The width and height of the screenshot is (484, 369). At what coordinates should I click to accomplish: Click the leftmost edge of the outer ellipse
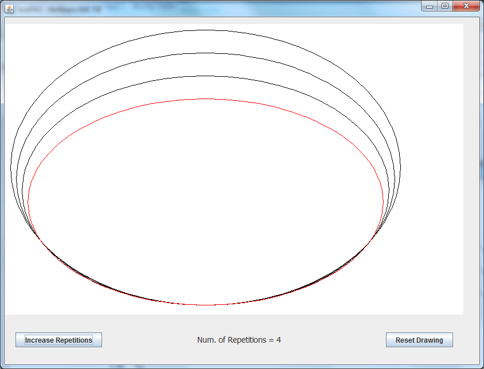pos(11,167)
